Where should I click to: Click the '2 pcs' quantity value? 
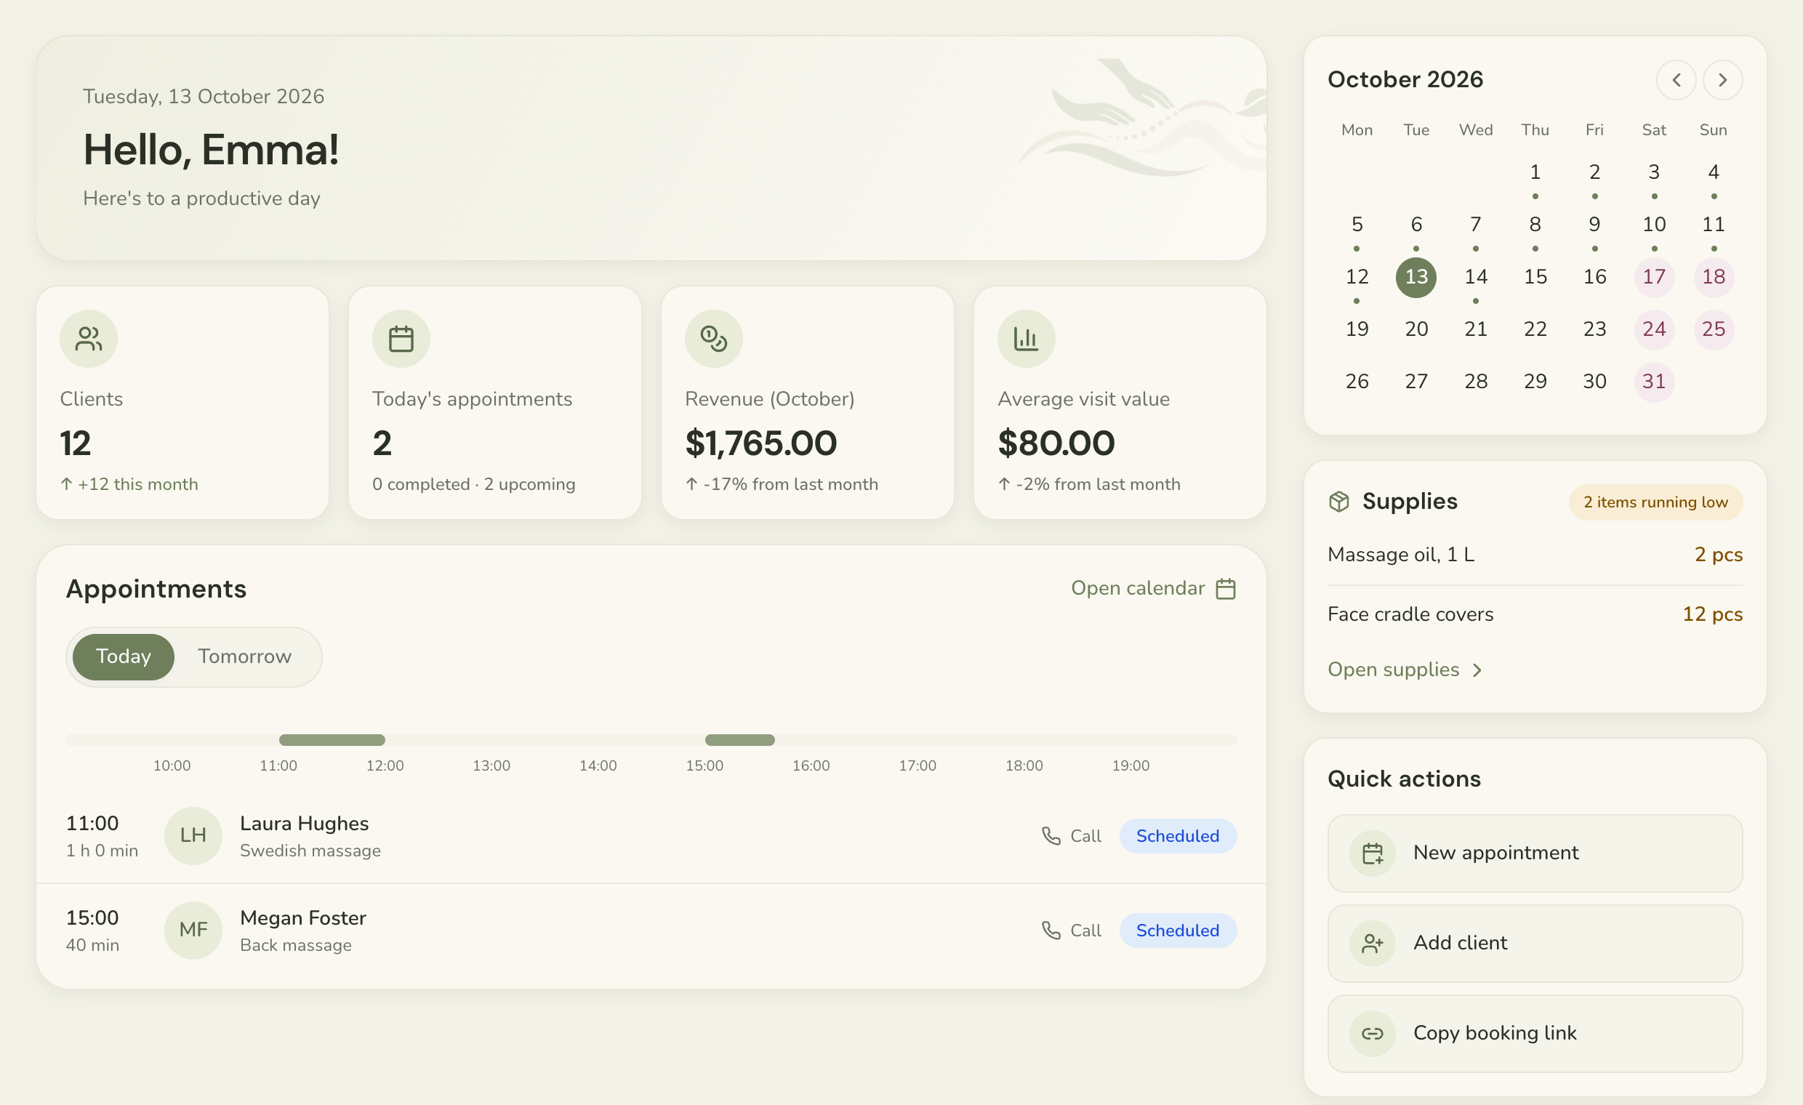pyautogui.click(x=1718, y=555)
